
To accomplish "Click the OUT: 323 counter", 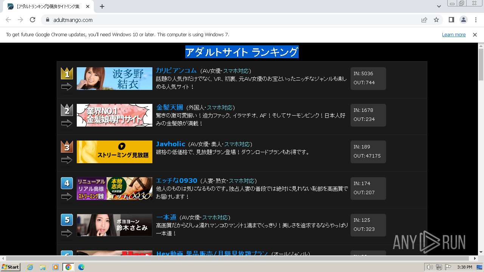I will coord(364,229).
